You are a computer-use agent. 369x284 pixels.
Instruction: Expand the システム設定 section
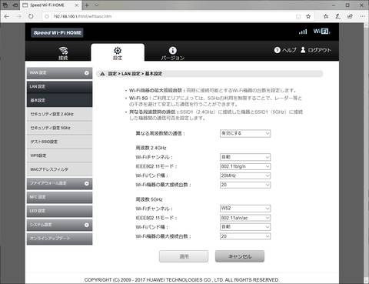(x=59, y=225)
